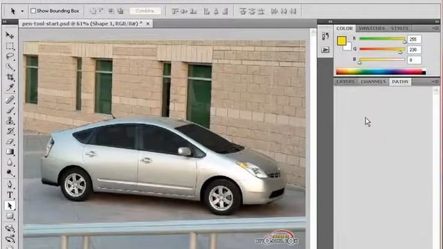Open the History panel icon

pyautogui.click(x=325, y=36)
